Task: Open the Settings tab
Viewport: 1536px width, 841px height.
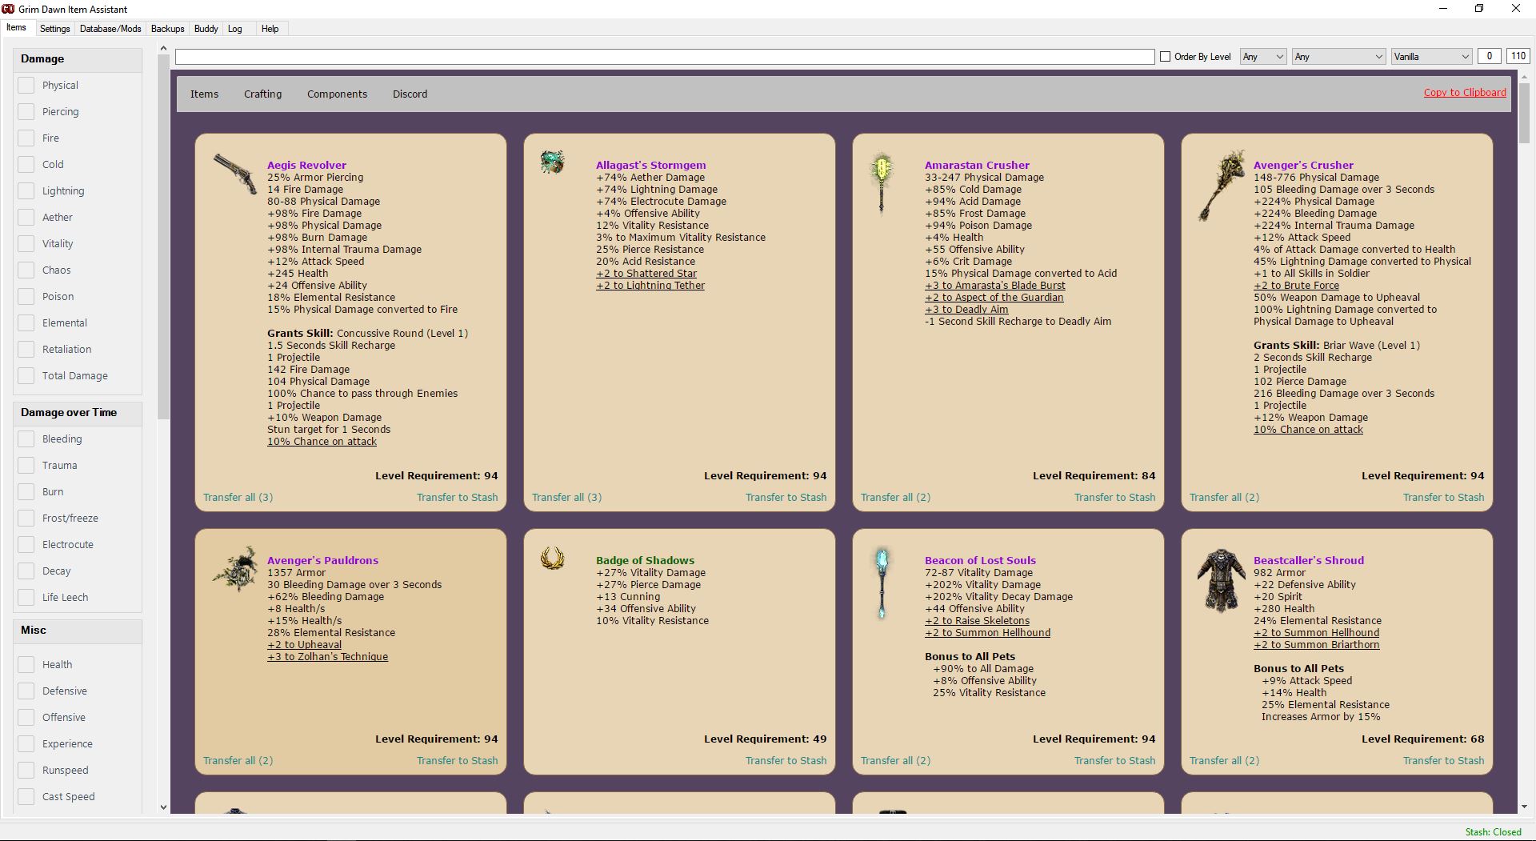Action: pyautogui.click(x=54, y=29)
